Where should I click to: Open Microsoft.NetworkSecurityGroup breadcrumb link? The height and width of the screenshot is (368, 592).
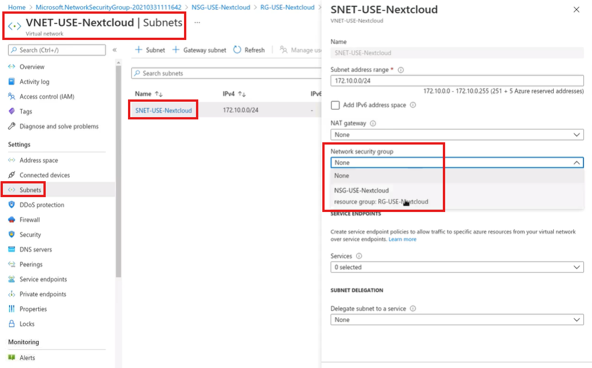[109, 7]
